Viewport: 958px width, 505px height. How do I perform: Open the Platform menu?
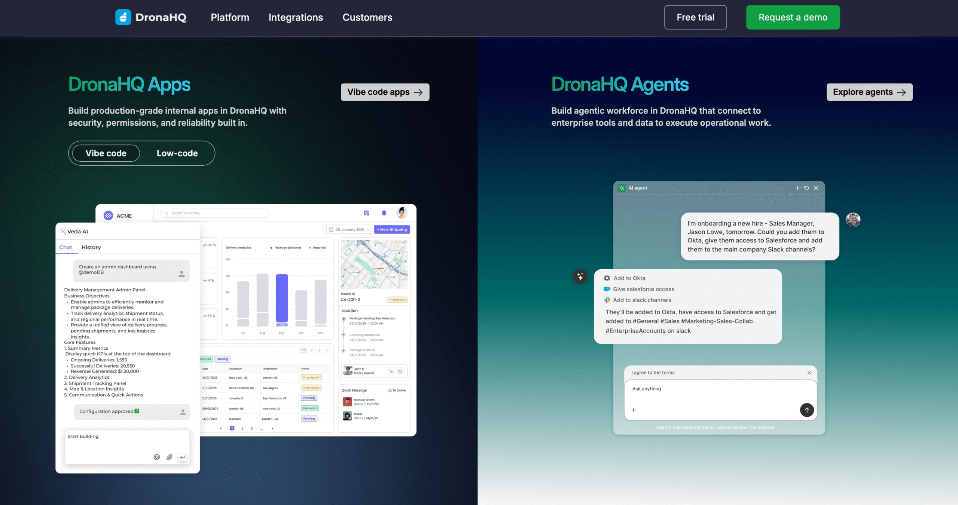tap(230, 17)
